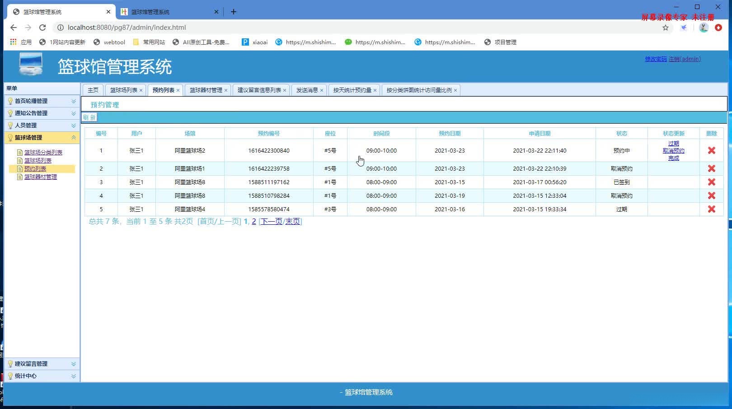Click the red X to delete the 阿里篮球场4 reservation

point(711,209)
